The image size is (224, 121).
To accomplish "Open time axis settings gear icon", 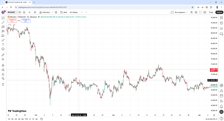I will click(x=214, y=115).
